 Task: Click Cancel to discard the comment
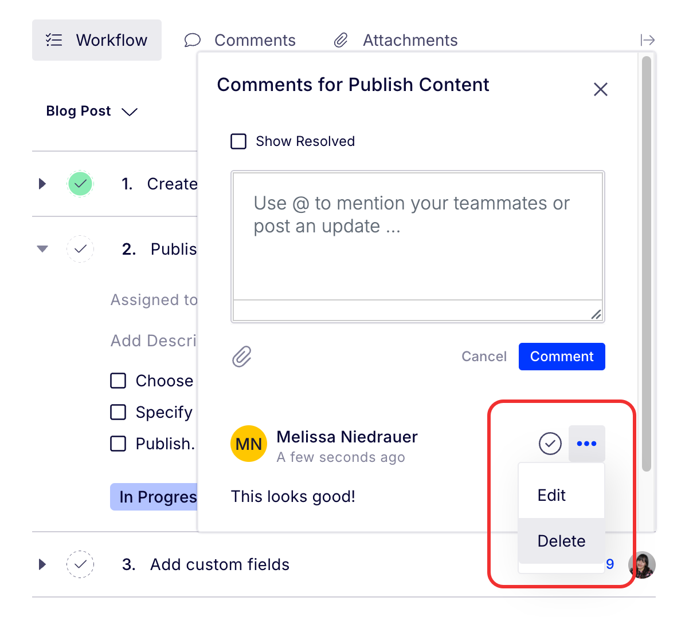[484, 357]
